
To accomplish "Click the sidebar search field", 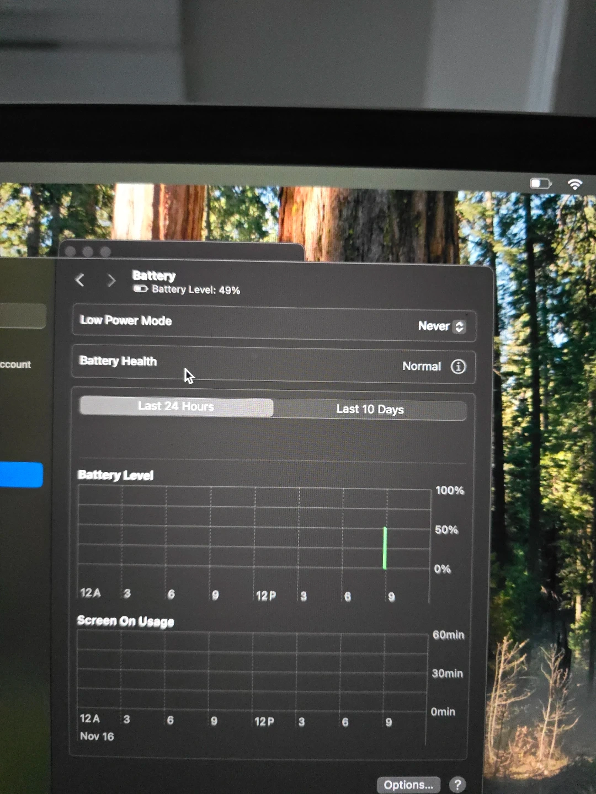I will [x=22, y=316].
